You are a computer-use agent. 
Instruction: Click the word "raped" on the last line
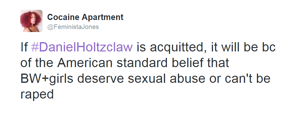pos(37,95)
